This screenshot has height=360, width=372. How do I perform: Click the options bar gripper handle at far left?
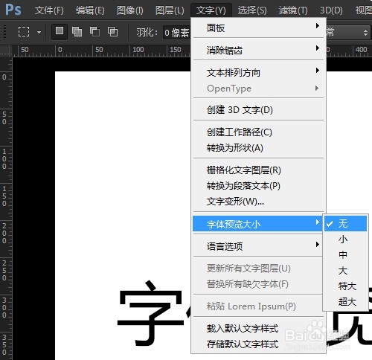[4, 32]
